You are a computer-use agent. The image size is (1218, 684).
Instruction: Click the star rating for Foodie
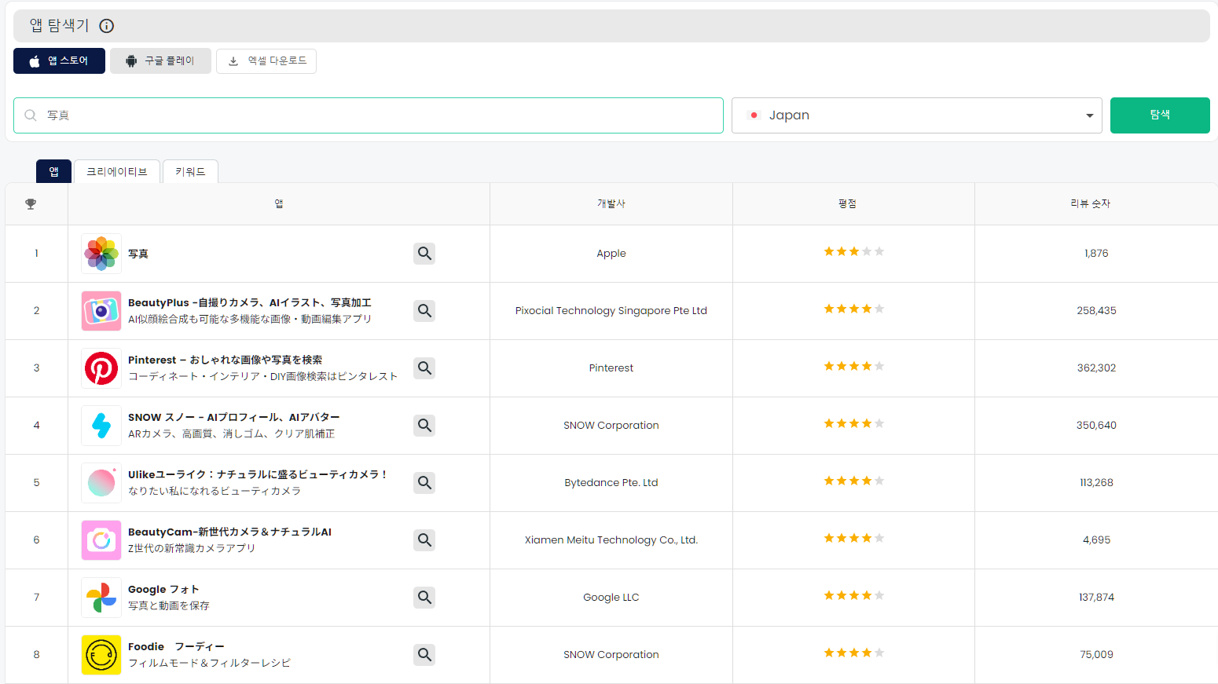coord(854,653)
